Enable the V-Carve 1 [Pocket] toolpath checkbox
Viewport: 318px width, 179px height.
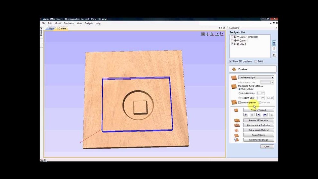point(232,37)
